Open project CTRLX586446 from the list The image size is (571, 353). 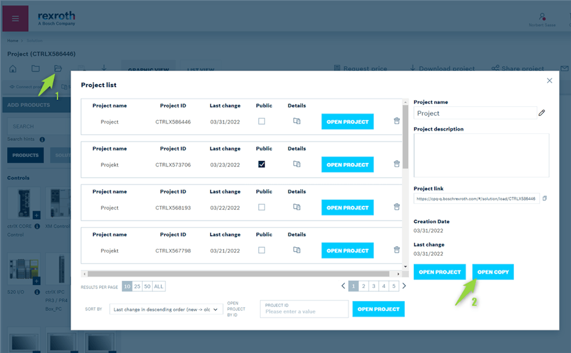click(348, 122)
